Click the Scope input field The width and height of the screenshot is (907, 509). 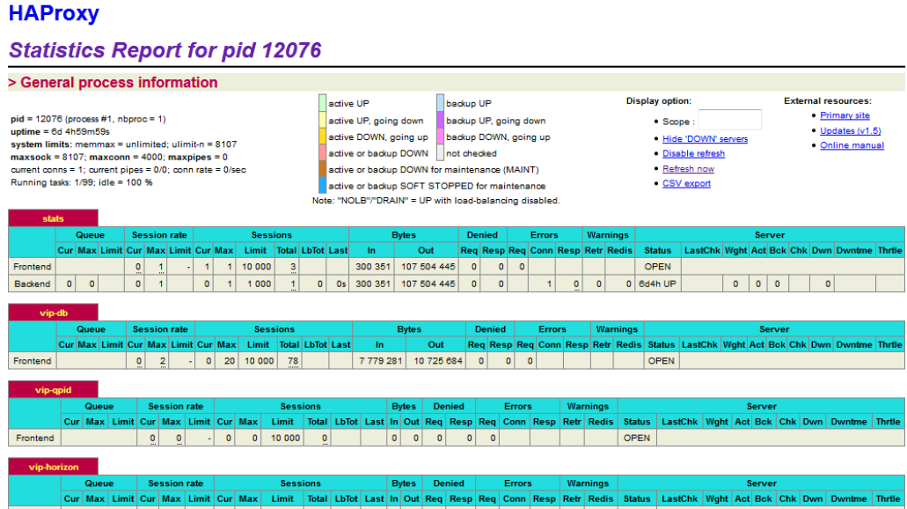(729, 120)
